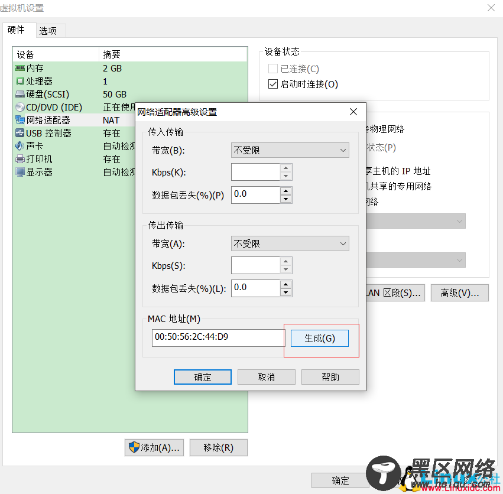Image resolution: width=503 pixels, height=494 pixels.
Task: Select the 显示器 device row
Action: (74, 172)
